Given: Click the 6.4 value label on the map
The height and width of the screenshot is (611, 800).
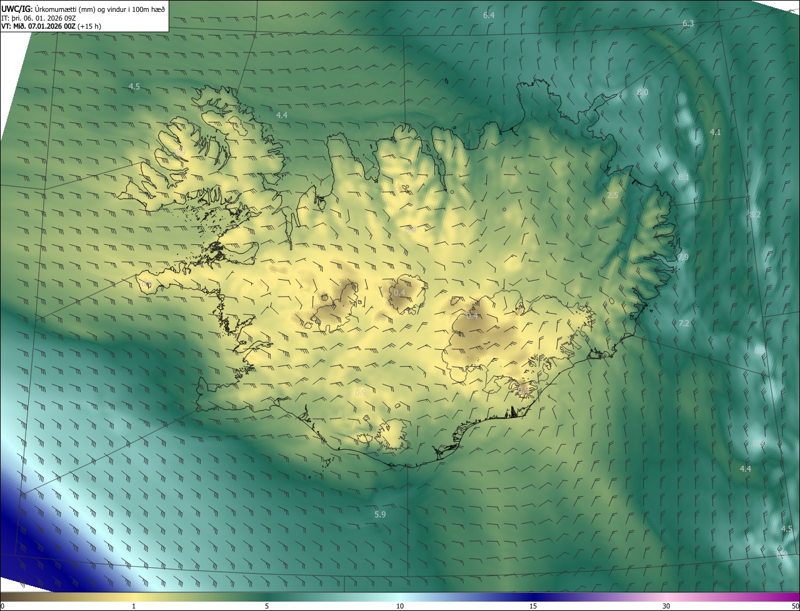Looking at the screenshot, I should (489, 15).
